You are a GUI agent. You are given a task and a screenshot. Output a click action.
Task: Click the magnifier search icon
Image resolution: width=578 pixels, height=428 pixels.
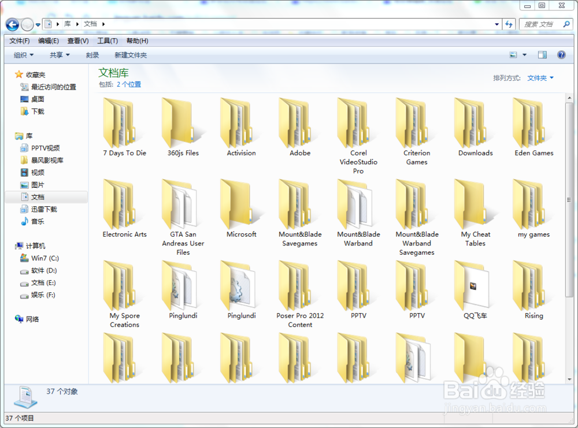566,24
